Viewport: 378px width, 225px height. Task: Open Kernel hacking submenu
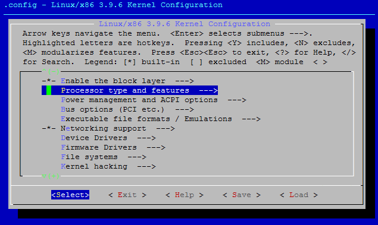[108, 166]
